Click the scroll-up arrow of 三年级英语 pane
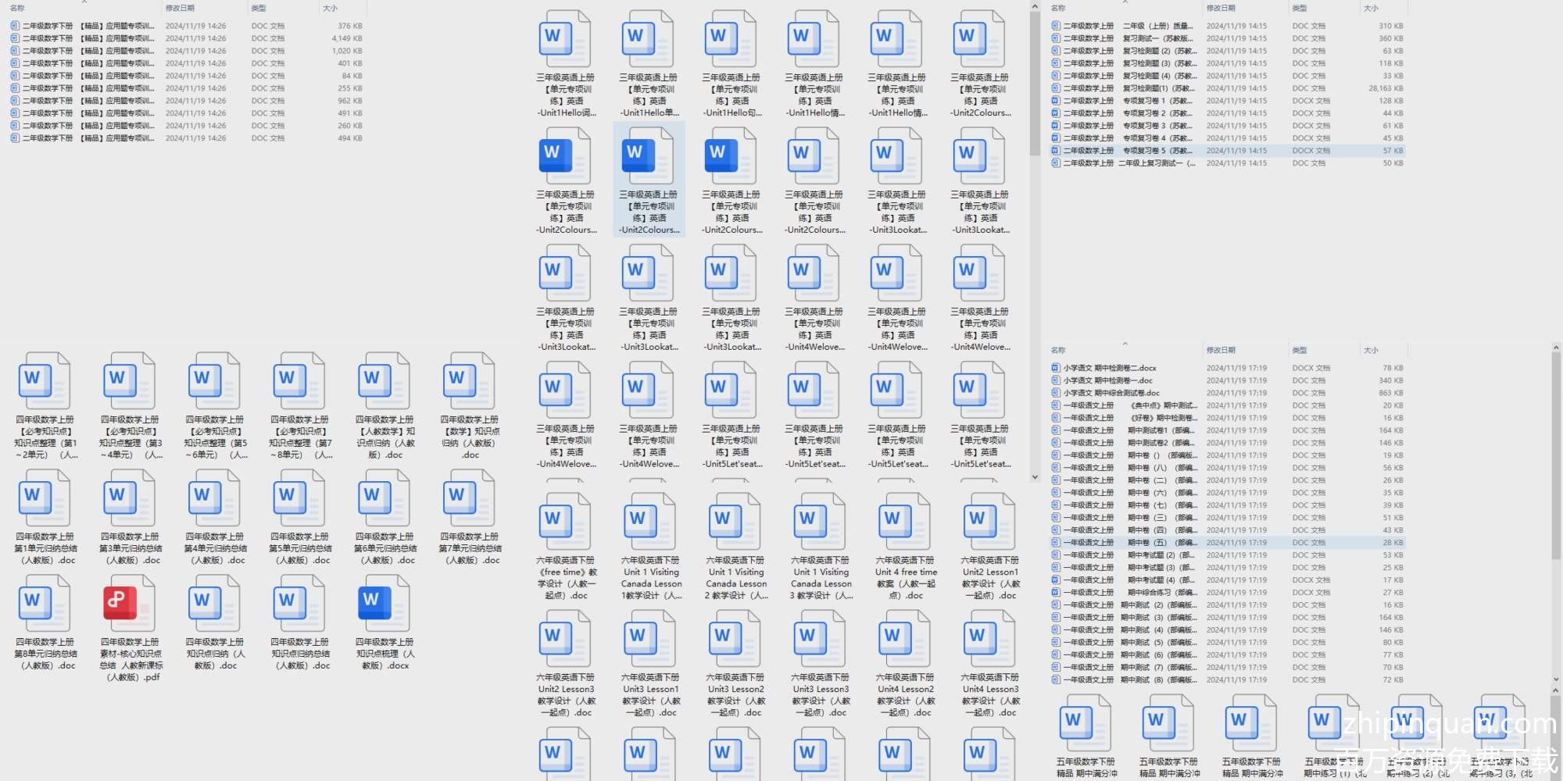This screenshot has width=1563, height=781. [1035, 7]
